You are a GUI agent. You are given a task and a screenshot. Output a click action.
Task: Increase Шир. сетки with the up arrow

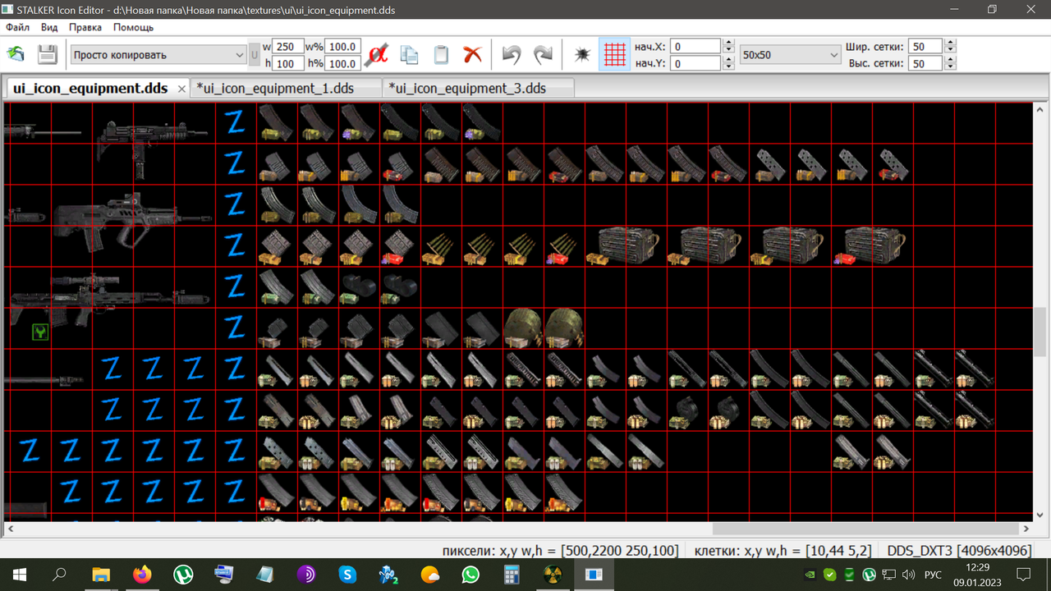point(950,44)
